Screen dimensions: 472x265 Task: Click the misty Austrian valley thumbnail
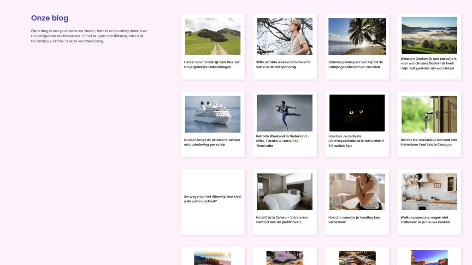pyautogui.click(x=429, y=35)
